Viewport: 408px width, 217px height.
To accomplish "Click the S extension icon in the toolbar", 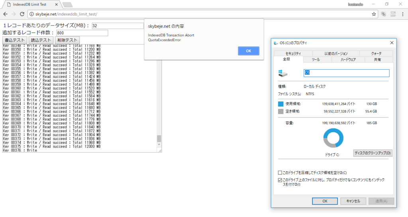I will point(383,14).
